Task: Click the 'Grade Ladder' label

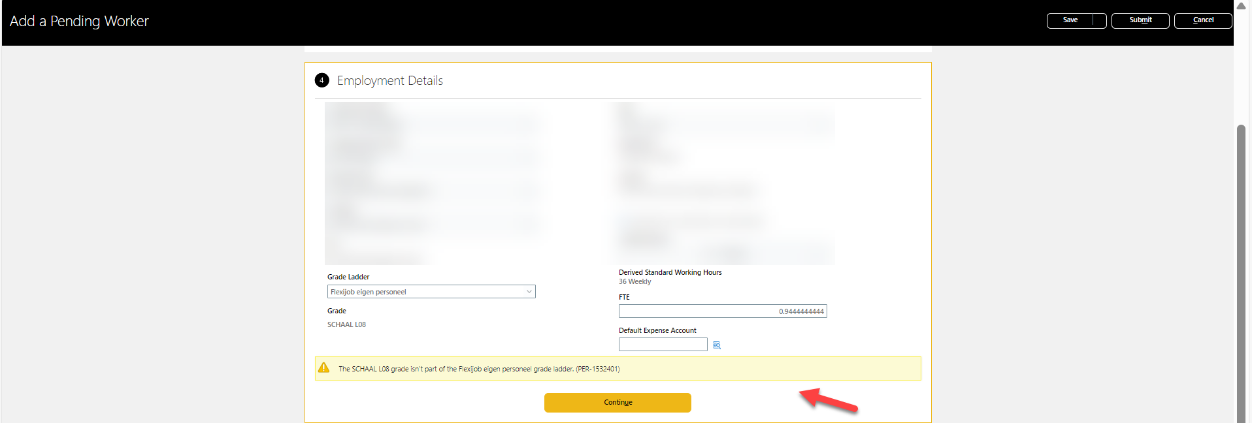Action: [x=348, y=277]
